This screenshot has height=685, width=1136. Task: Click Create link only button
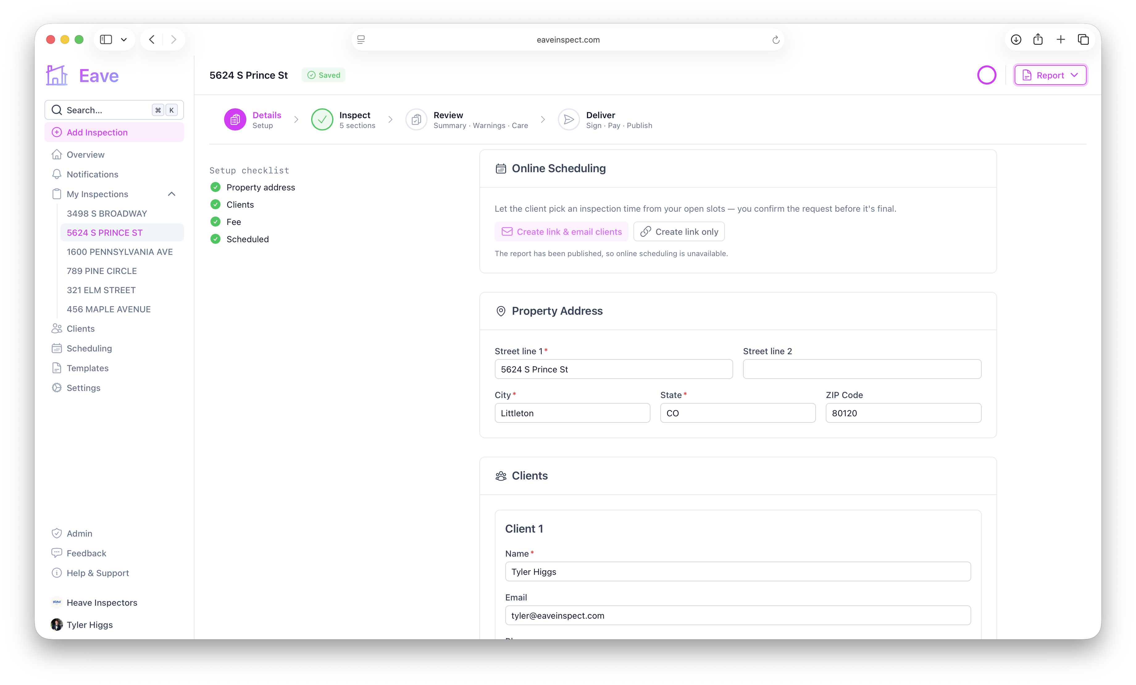click(679, 231)
